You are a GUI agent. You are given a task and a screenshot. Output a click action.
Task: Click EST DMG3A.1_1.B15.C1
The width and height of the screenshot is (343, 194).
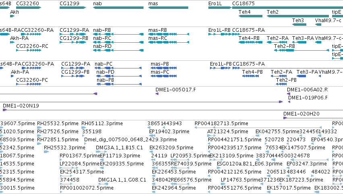click(101, 152)
